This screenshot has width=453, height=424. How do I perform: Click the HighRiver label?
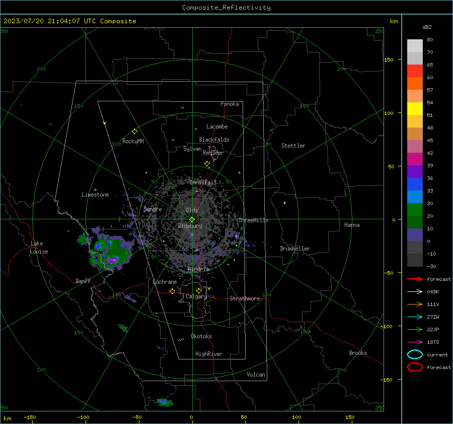click(x=209, y=354)
